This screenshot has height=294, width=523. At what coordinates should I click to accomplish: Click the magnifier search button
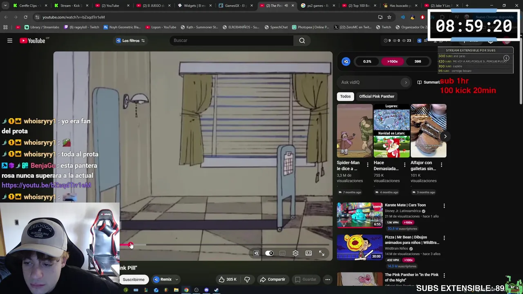[x=302, y=40]
